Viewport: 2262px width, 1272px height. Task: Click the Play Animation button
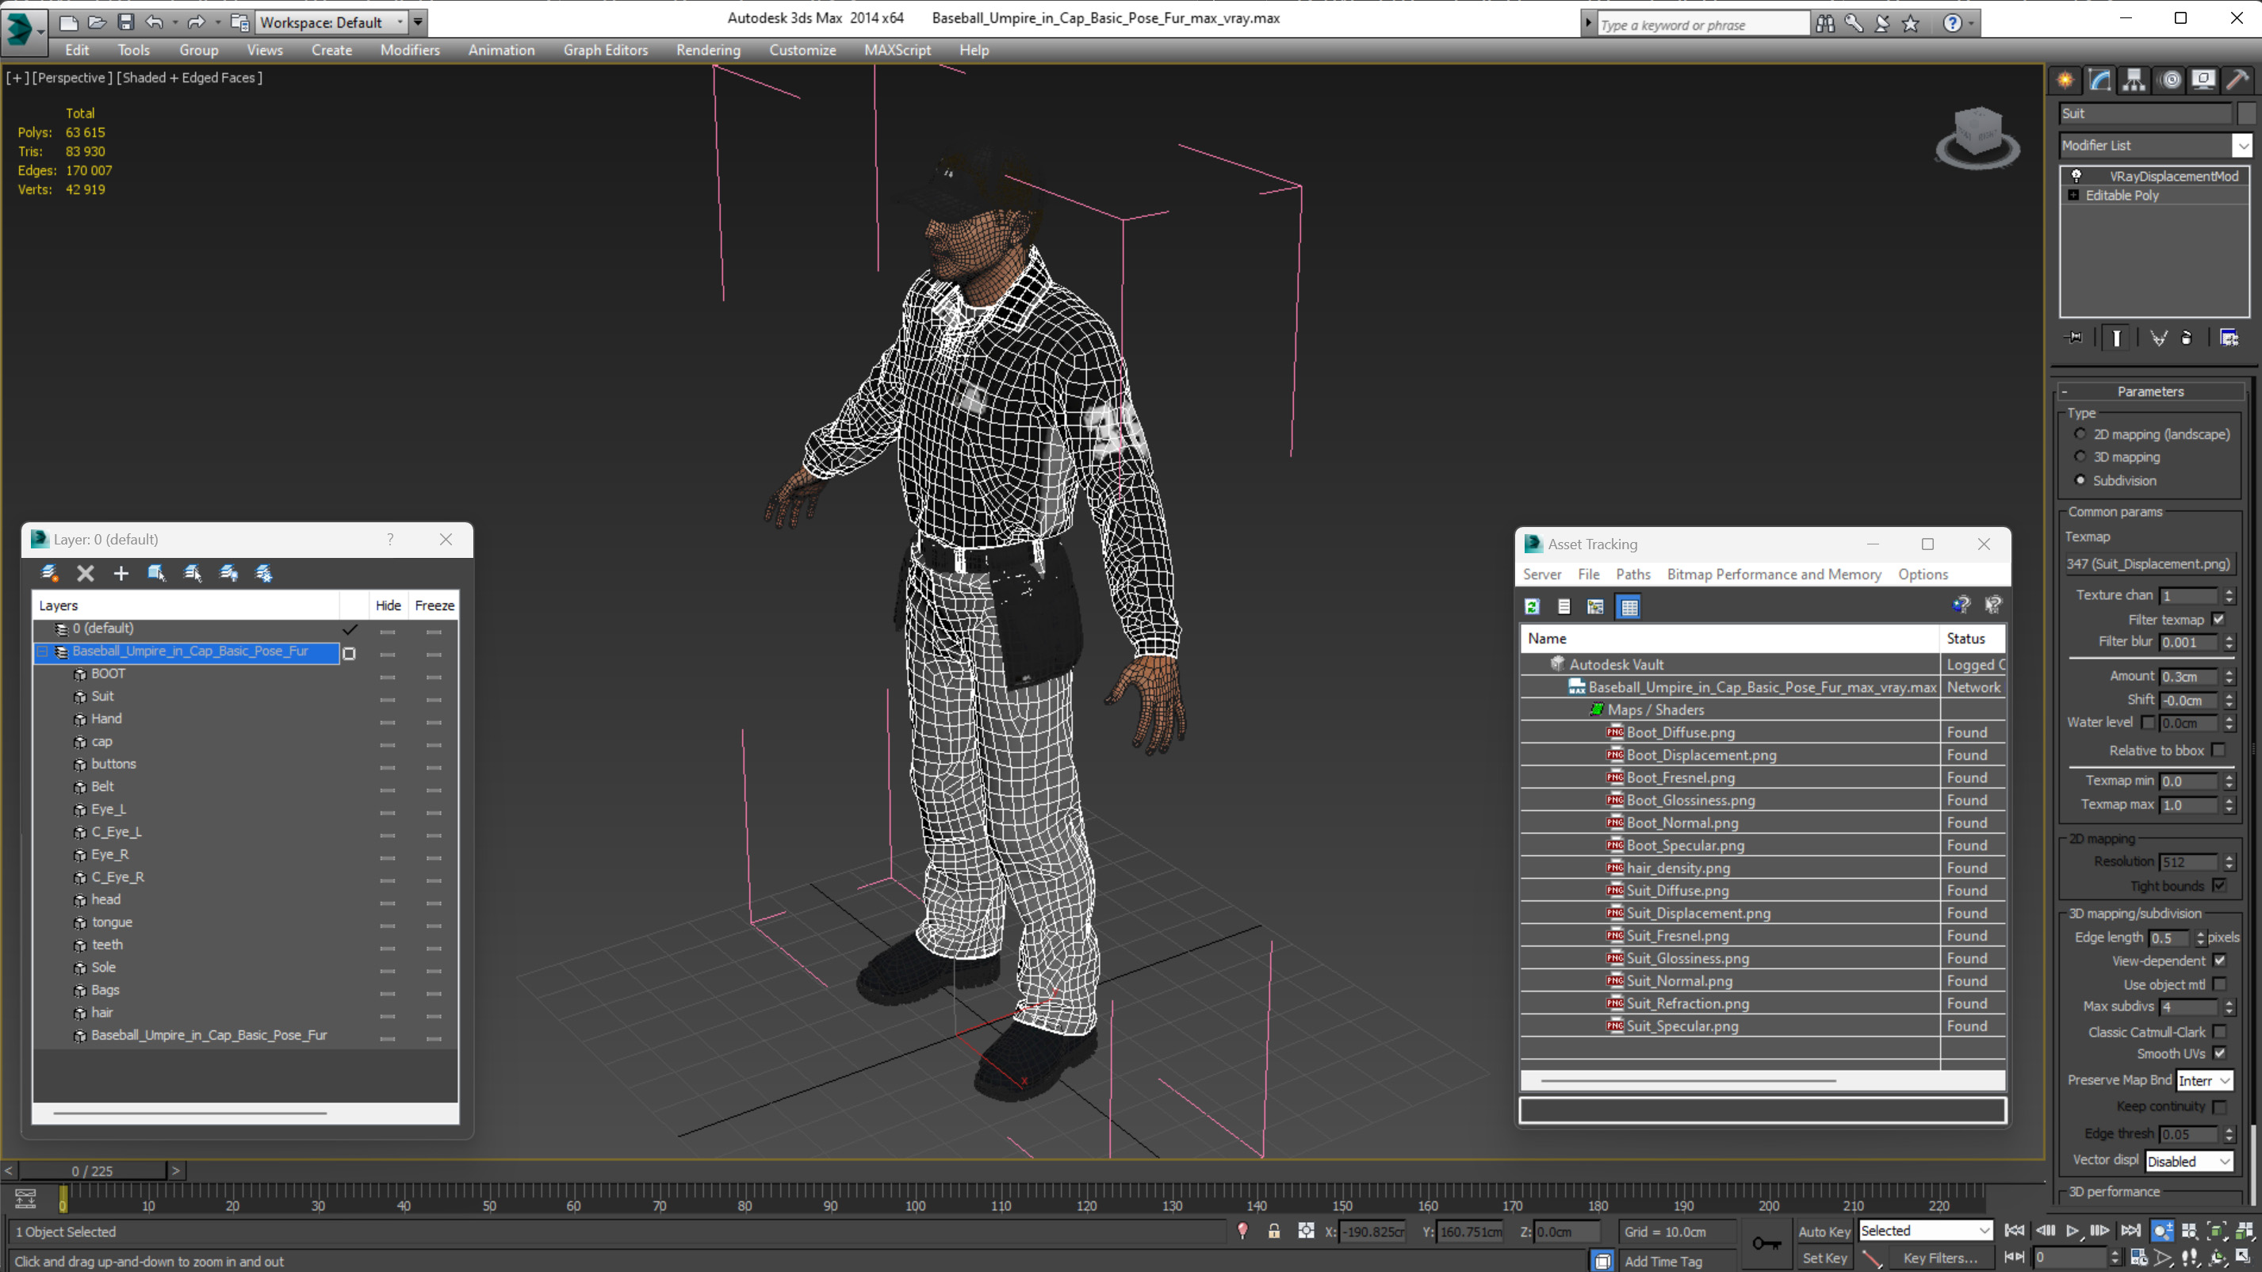(2073, 1231)
